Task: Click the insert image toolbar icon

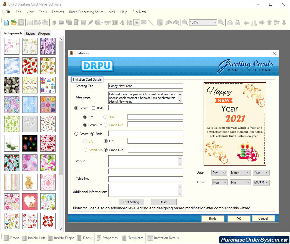Action: pyautogui.click(x=83, y=22)
